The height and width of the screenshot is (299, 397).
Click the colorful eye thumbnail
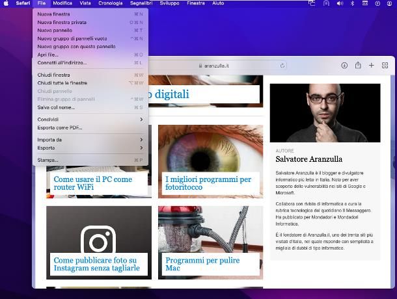[211, 148]
